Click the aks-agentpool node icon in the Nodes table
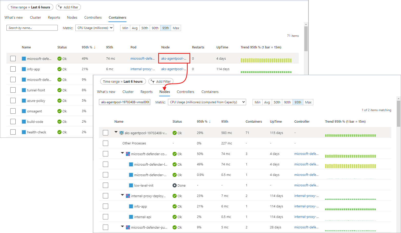Viewport: 401px width, 233px height. [122, 133]
